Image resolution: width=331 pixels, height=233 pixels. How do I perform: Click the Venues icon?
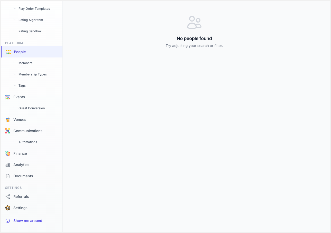pos(8,120)
